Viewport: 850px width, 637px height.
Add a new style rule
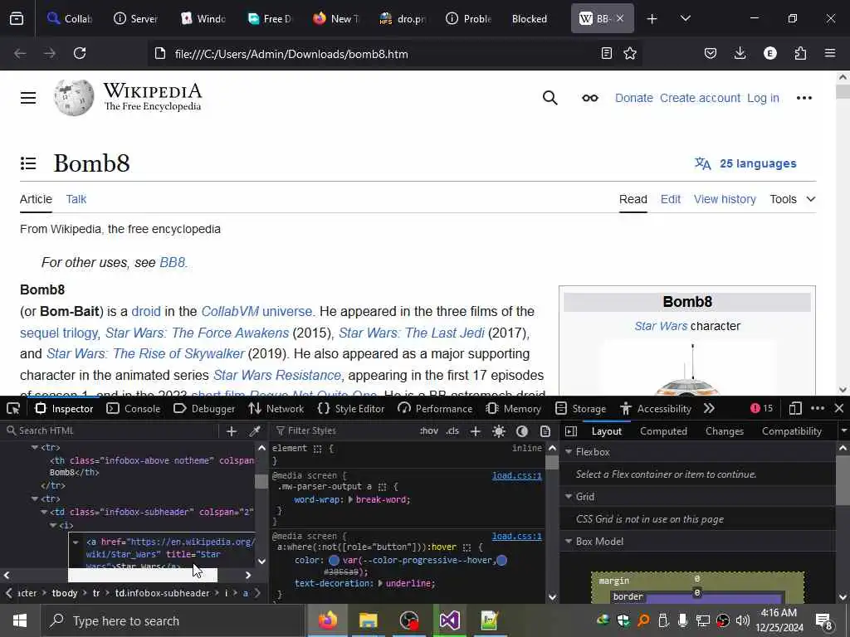coord(476,431)
